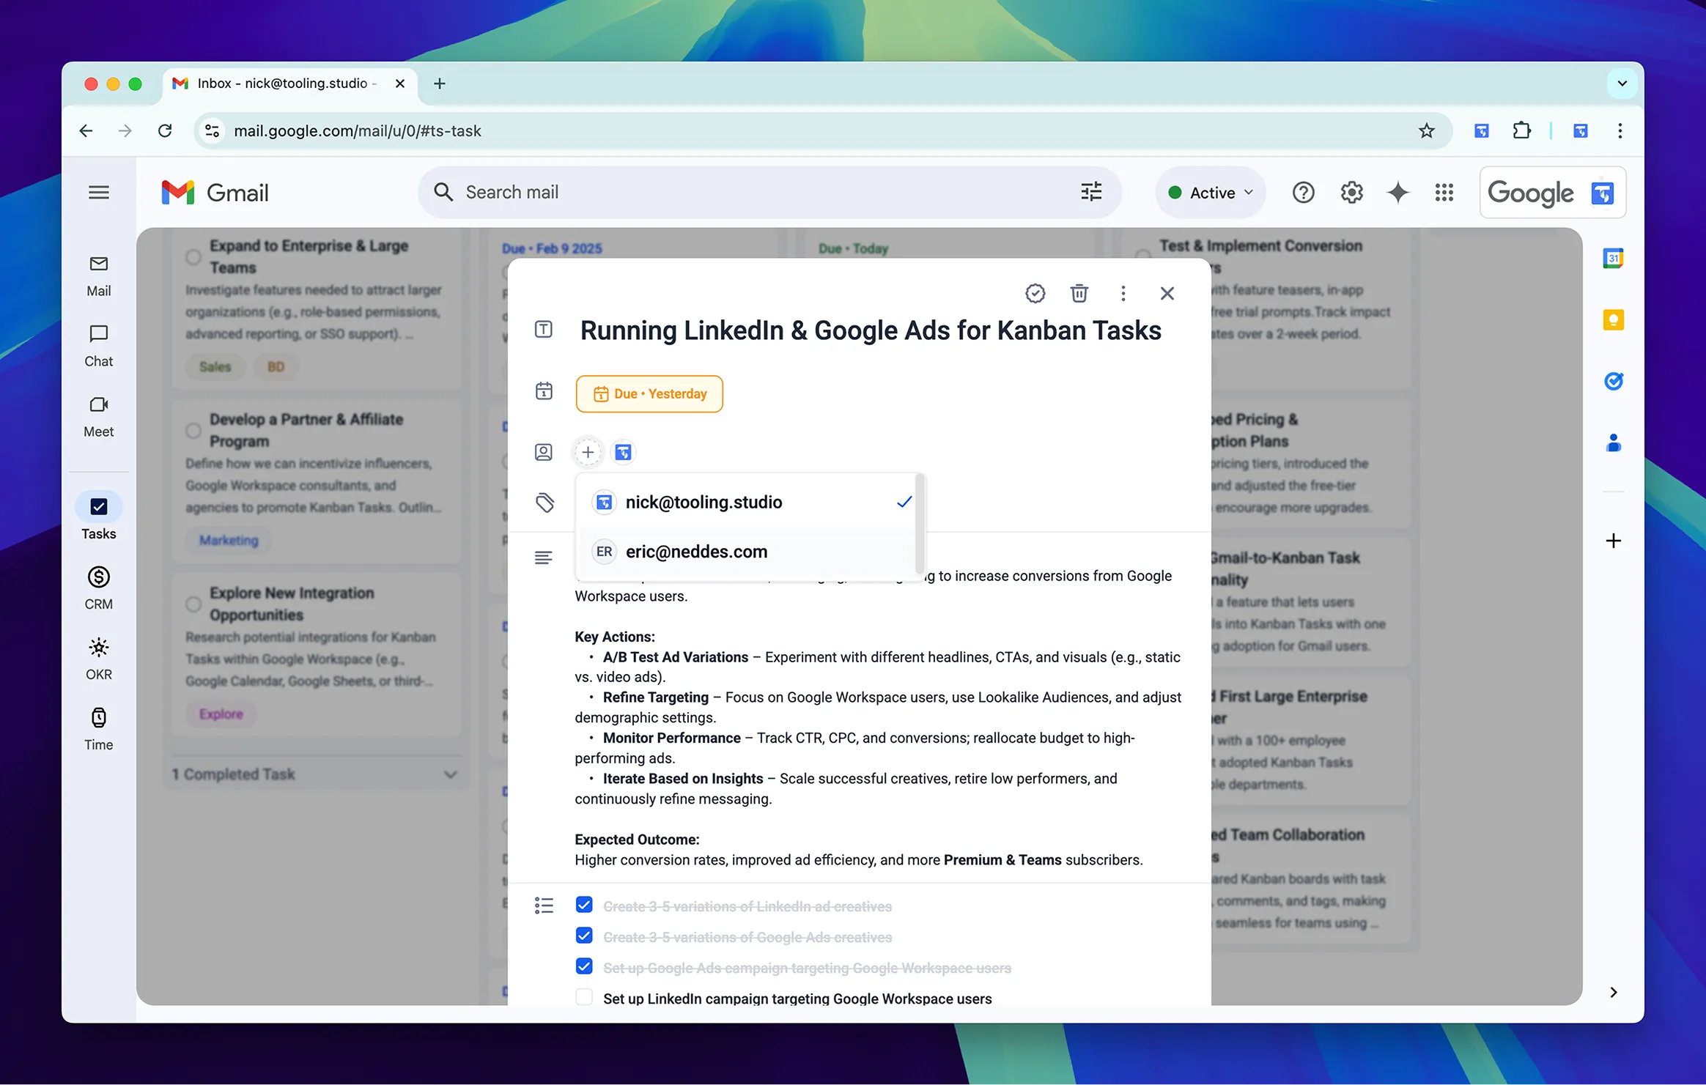
Task: Open Tasks in the Gmail sidebar
Action: coord(99,517)
